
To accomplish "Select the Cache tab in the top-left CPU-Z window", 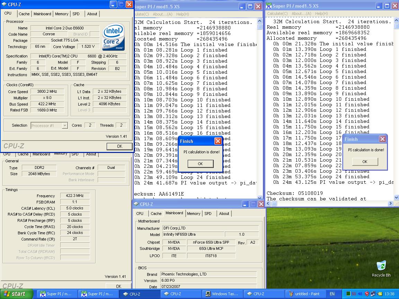I will point(24,14).
